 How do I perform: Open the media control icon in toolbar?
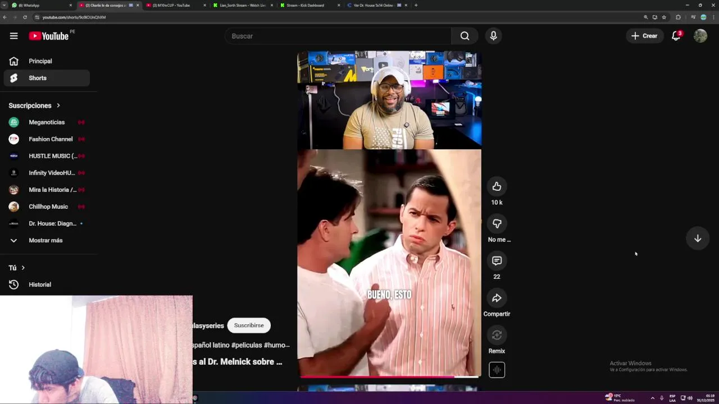[x=693, y=17]
